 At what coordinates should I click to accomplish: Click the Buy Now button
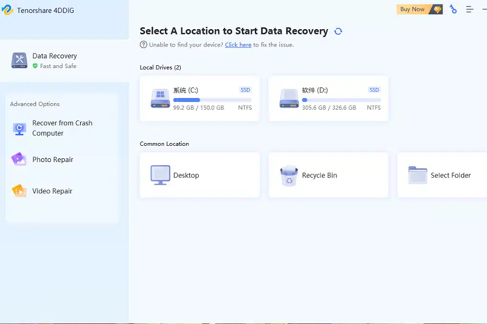[x=419, y=9]
